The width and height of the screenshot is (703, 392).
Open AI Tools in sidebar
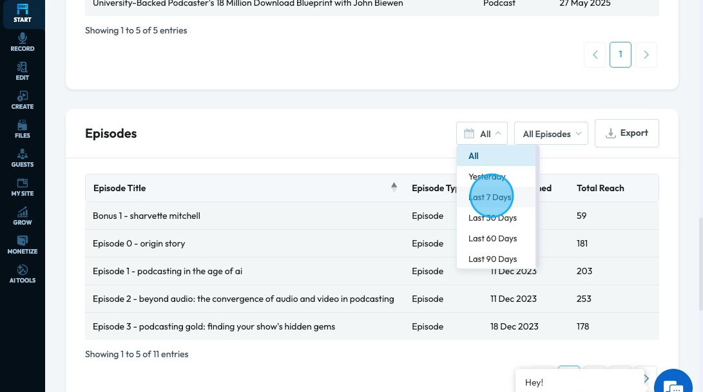point(23,274)
